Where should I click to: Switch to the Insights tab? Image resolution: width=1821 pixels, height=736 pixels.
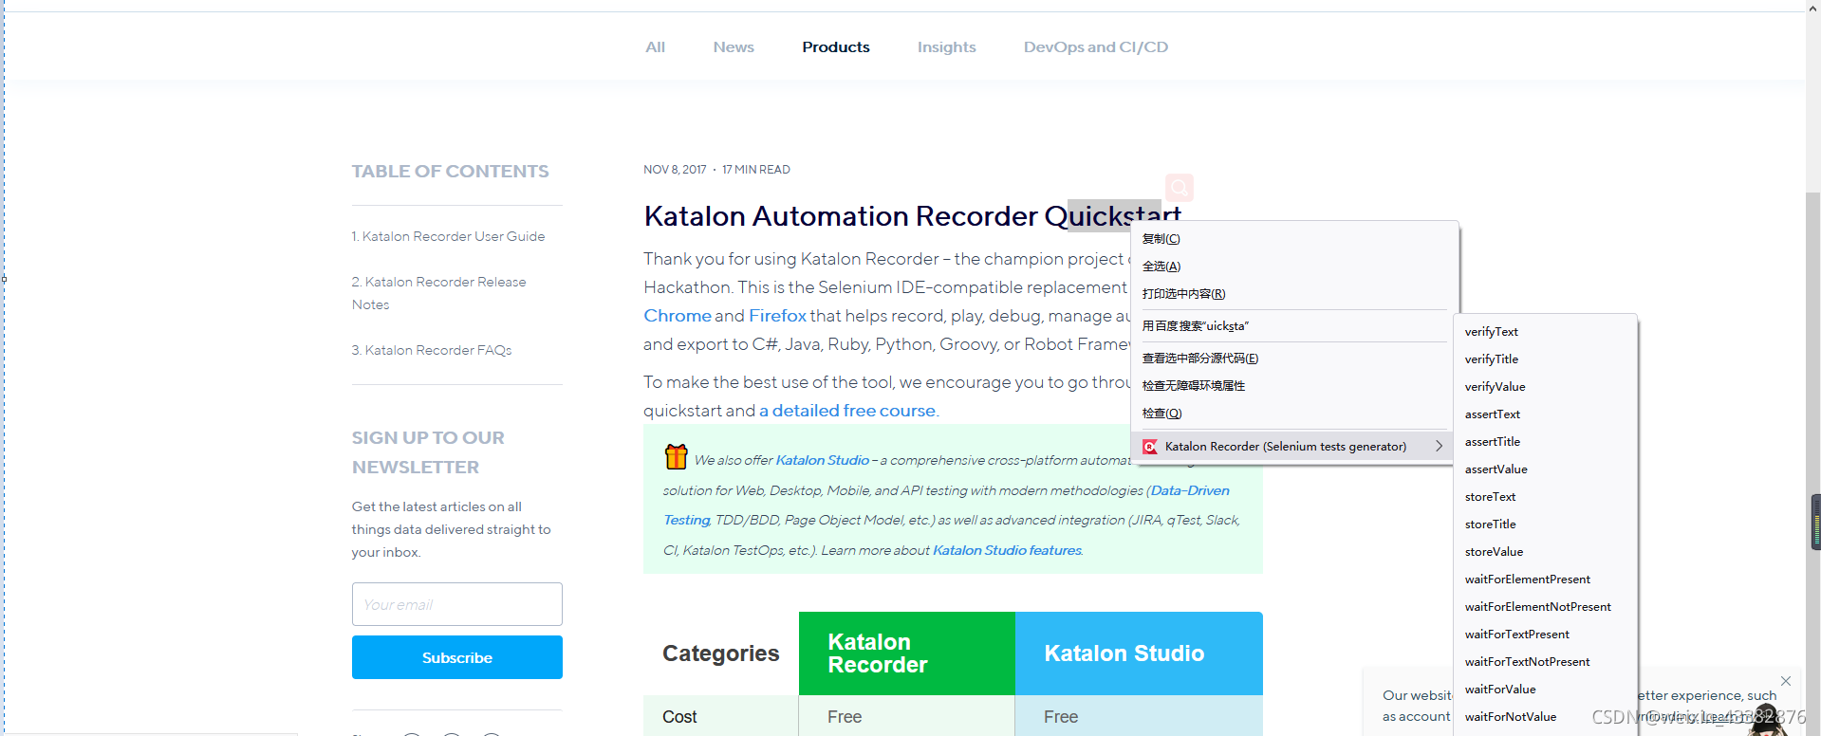(x=946, y=46)
